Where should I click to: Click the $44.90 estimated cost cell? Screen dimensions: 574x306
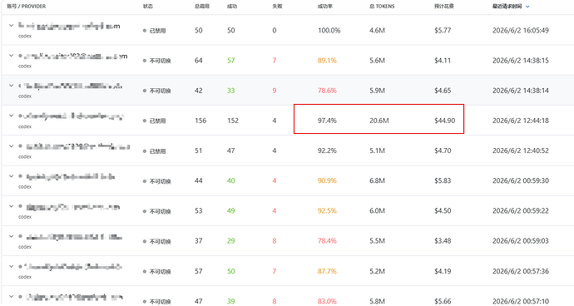[445, 121]
